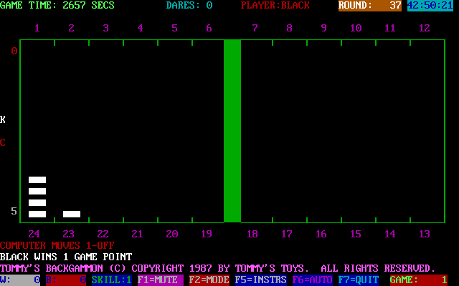
Task: Click the DARES: 0 counter
Action: [x=189, y=6]
